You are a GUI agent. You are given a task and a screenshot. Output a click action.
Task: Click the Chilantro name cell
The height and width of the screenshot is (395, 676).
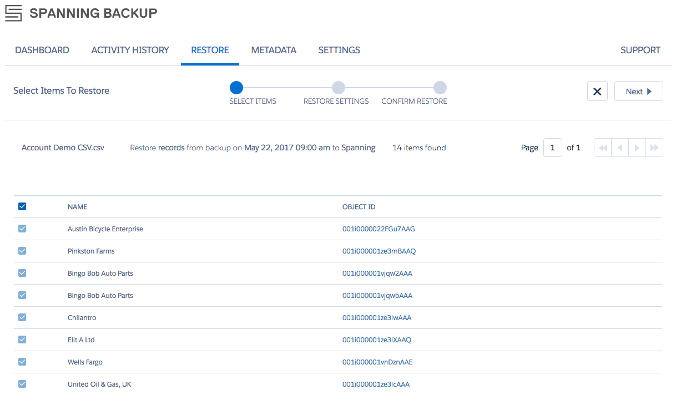(x=82, y=318)
